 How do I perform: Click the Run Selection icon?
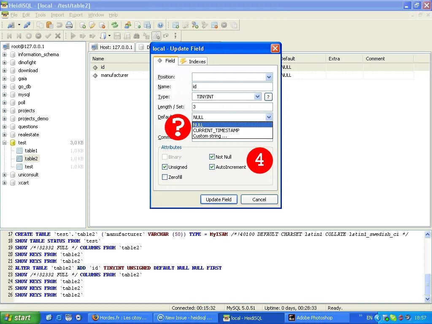[82, 36]
